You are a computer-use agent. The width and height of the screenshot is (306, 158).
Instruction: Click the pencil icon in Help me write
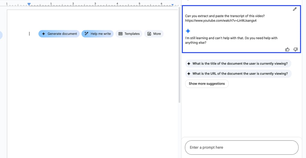tap(86, 34)
